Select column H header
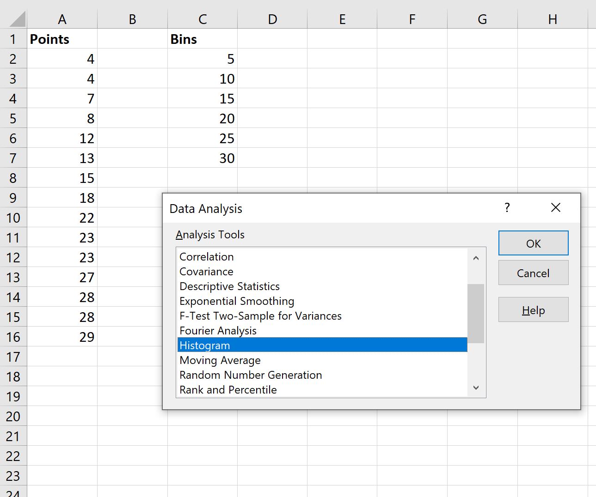Image resolution: width=596 pixels, height=497 pixels. pos(553,19)
